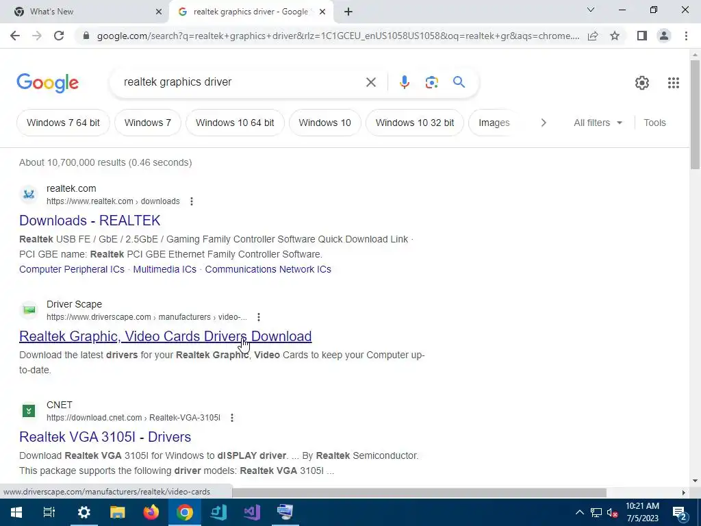The height and width of the screenshot is (526, 701).
Task: Apply the Windows 7 filter chip
Action: (148, 123)
